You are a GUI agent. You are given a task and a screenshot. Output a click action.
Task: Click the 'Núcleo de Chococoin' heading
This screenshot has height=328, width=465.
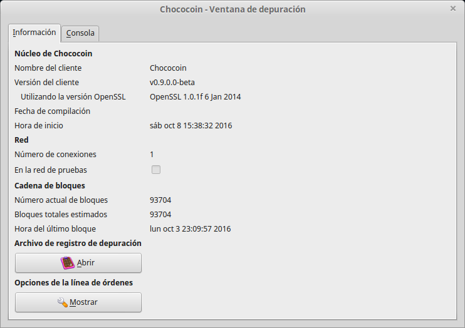53,54
